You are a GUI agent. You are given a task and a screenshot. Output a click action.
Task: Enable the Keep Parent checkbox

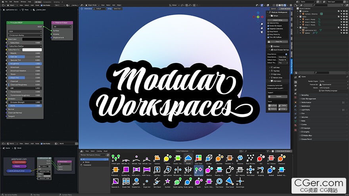[x=268, y=32]
